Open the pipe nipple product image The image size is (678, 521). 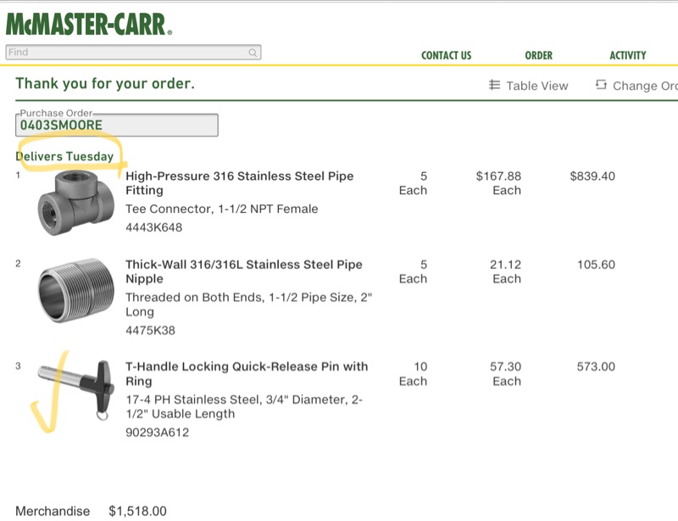[75, 291]
